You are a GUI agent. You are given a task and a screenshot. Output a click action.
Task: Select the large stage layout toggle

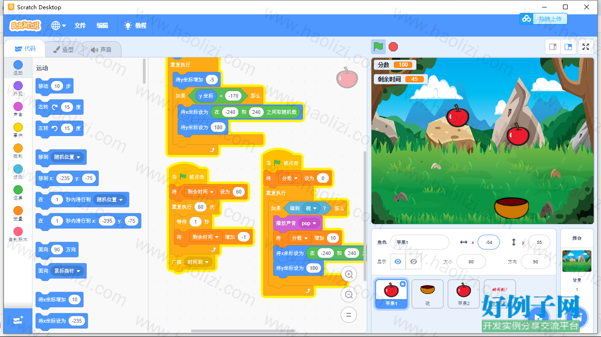(x=568, y=47)
